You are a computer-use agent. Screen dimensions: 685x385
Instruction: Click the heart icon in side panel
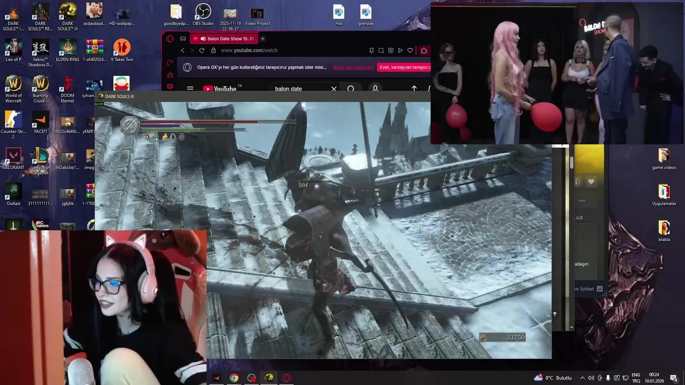[x=591, y=182]
